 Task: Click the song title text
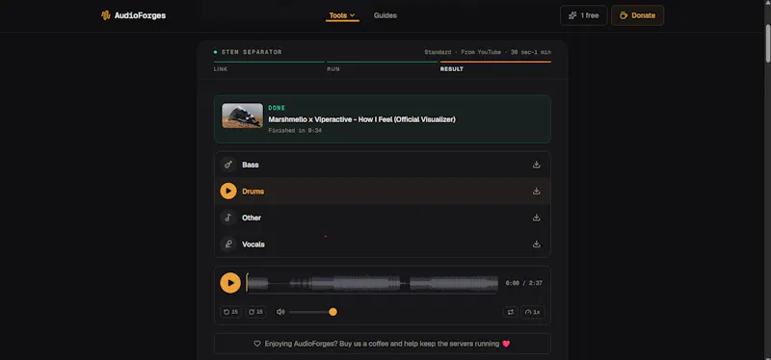click(x=362, y=119)
